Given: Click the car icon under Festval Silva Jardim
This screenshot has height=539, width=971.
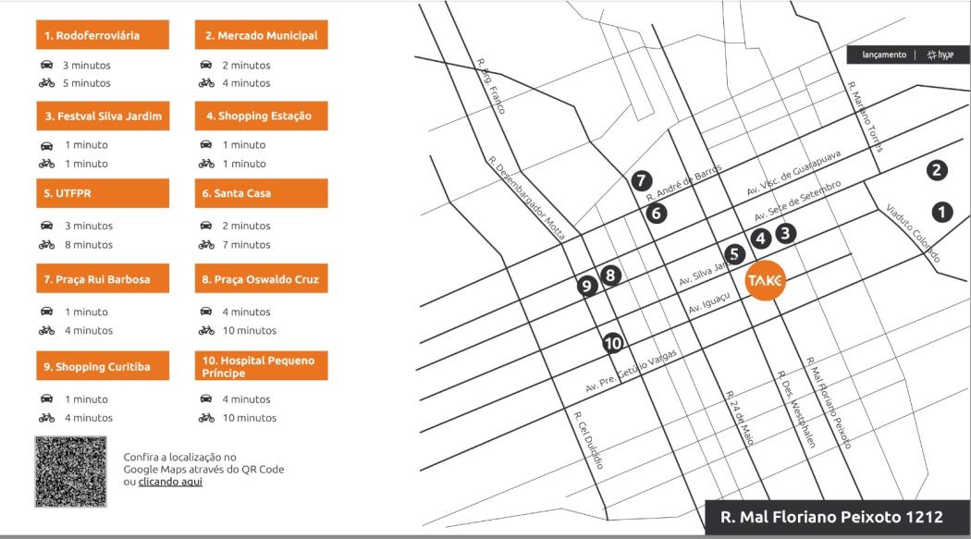Looking at the screenshot, I should pyautogui.click(x=46, y=145).
